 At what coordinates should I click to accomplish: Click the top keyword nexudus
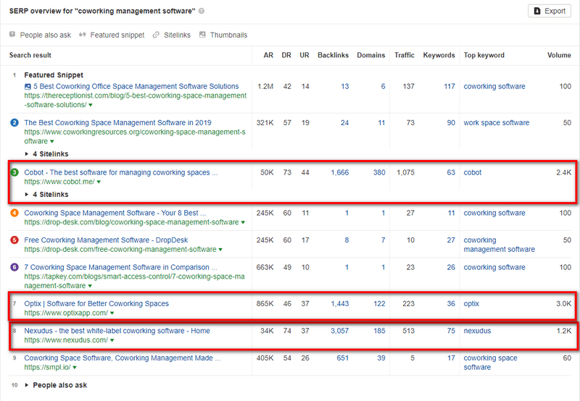click(477, 331)
